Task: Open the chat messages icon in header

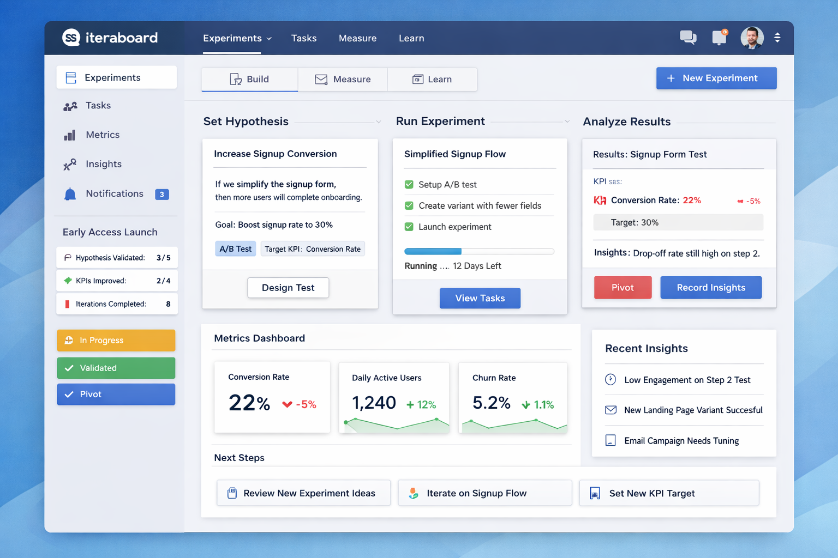Action: [687, 38]
